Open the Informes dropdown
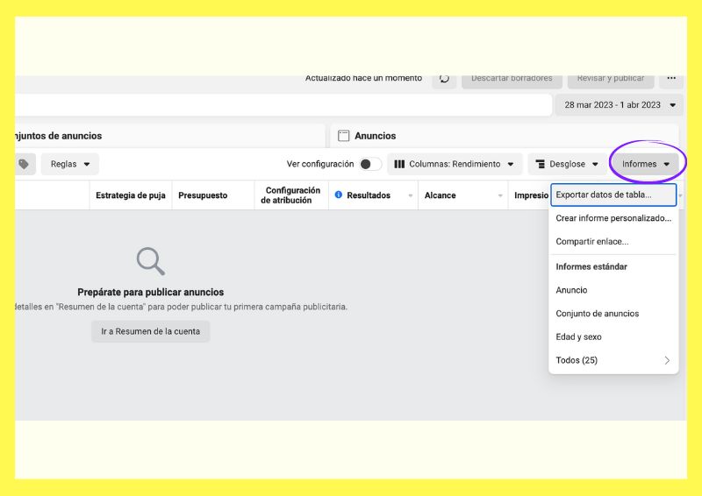Image resolution: width=702 pixels, height=496 pixels. (x=645, y=164)
